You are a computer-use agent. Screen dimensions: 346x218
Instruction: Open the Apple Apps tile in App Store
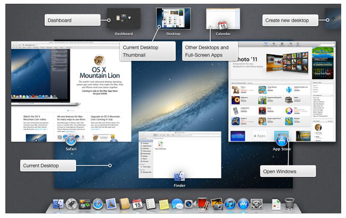point(259,136)
